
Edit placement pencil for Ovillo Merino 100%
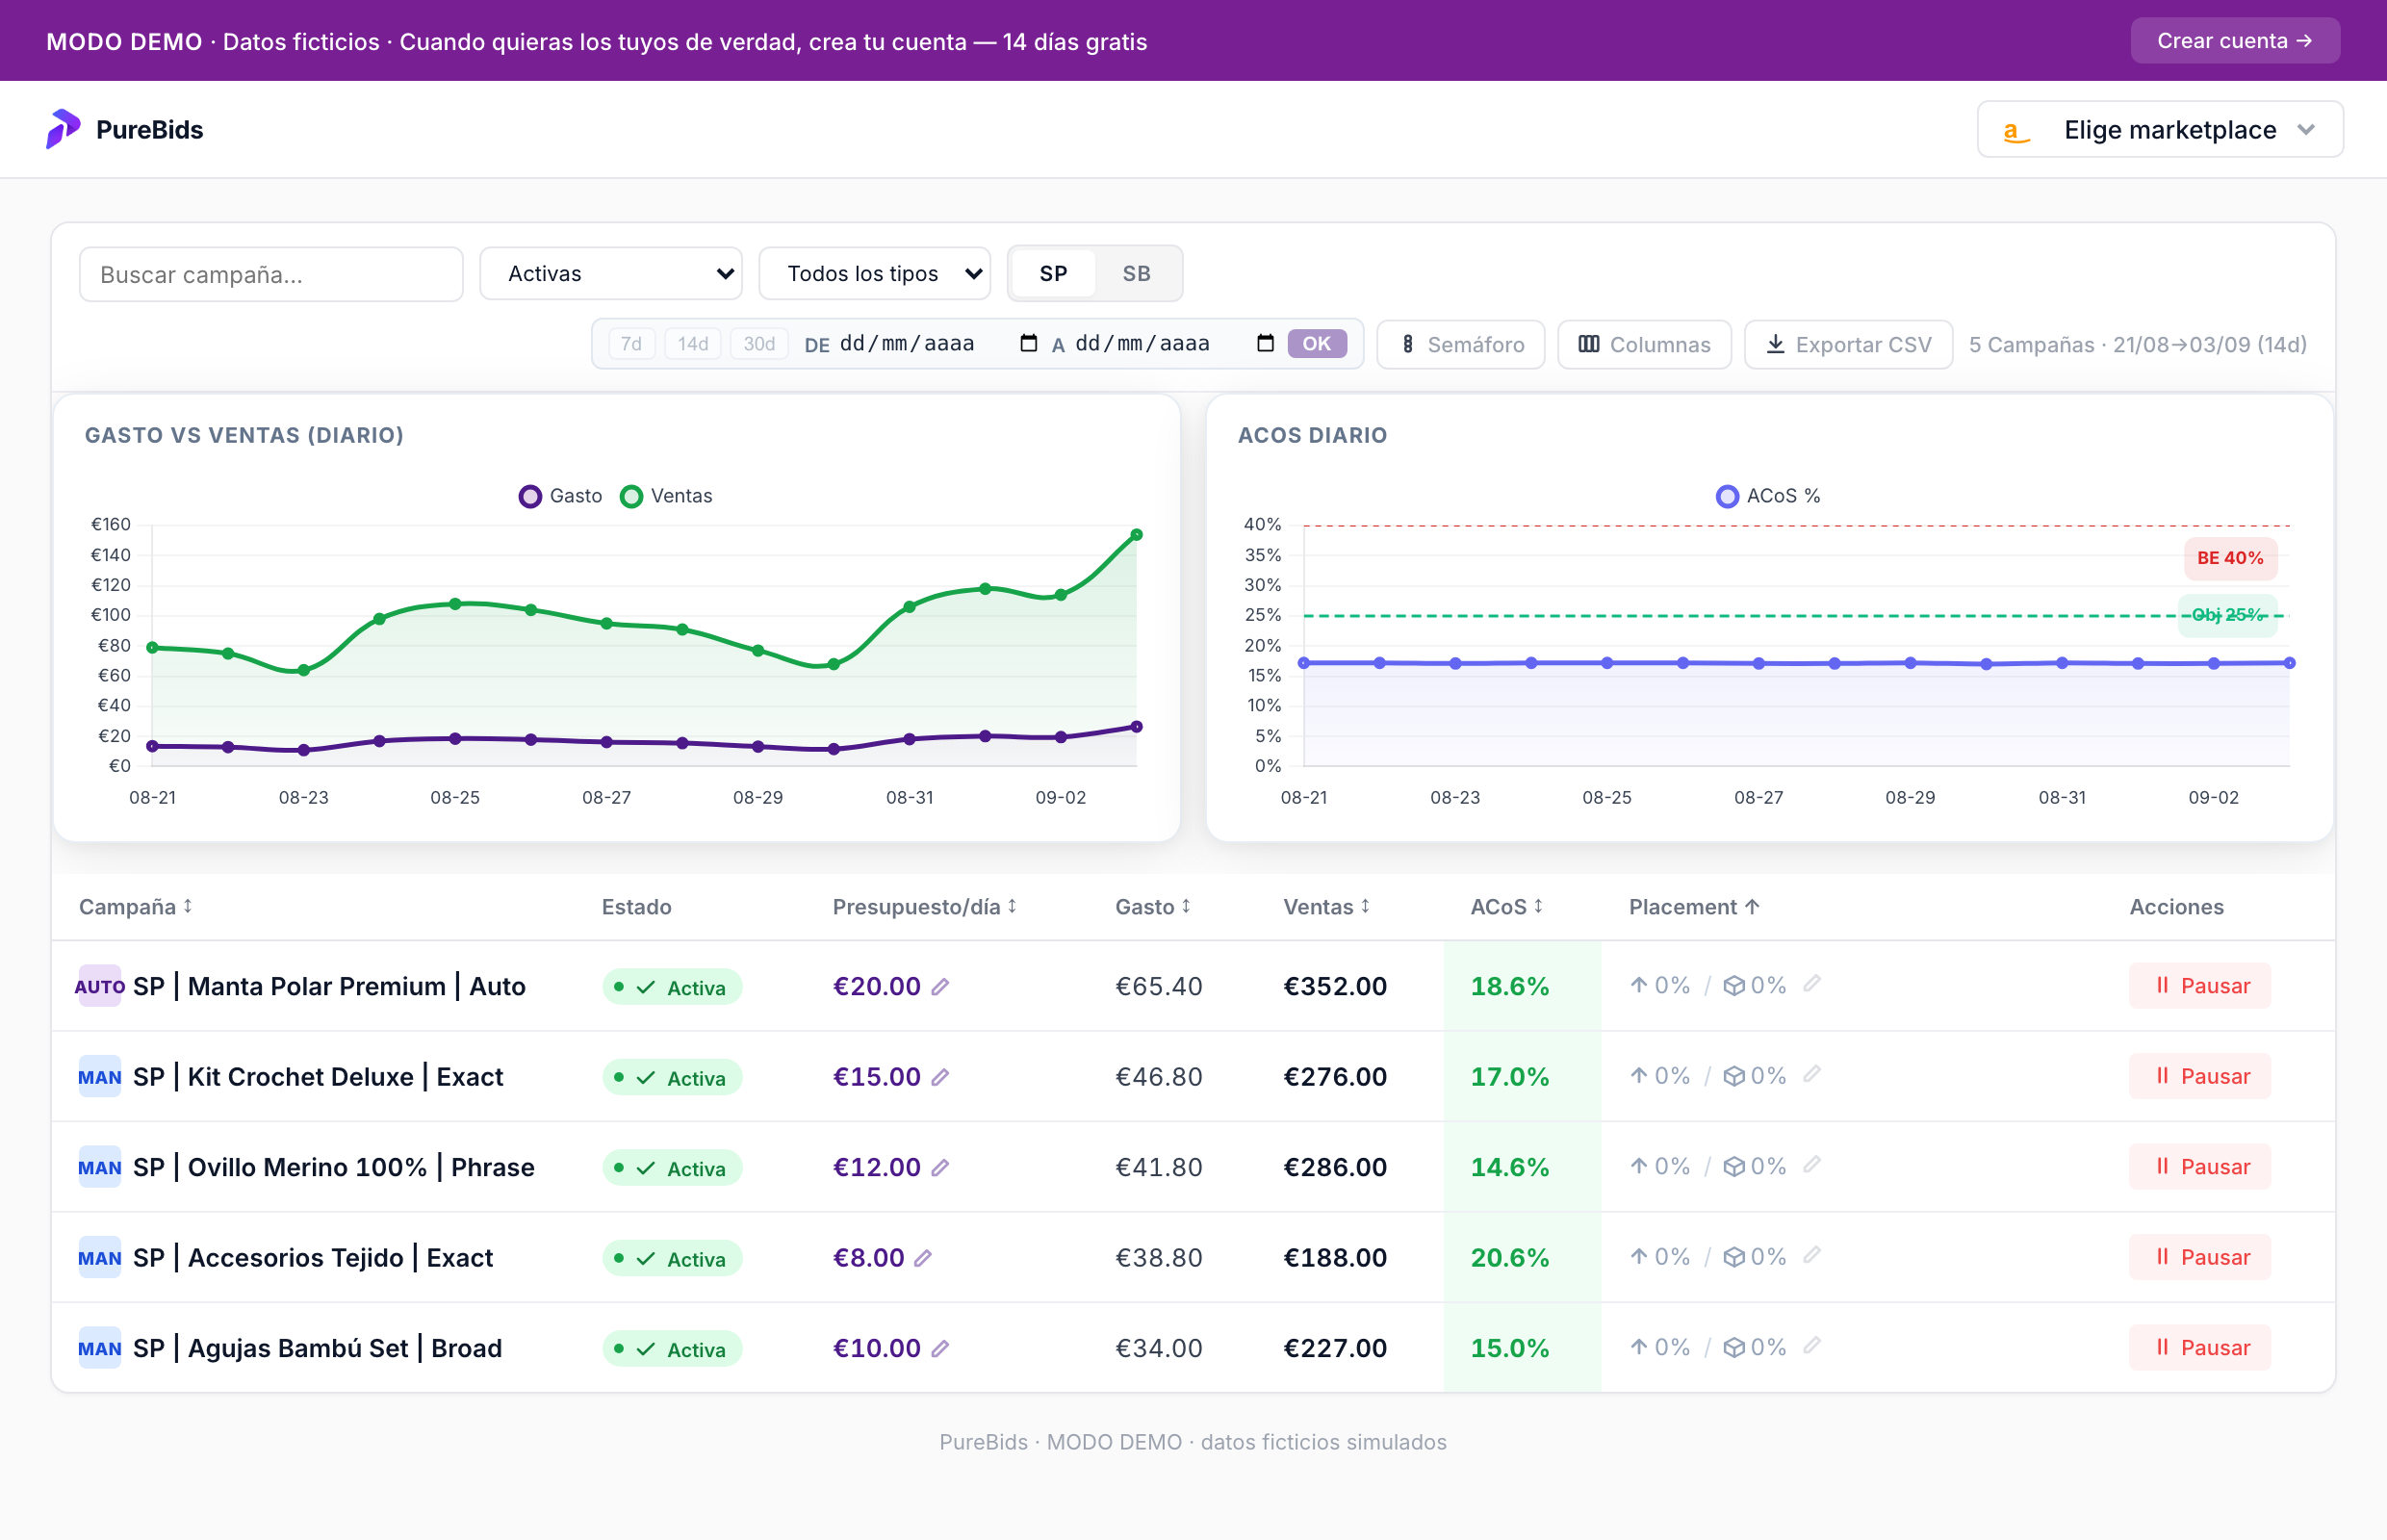[x=1812, y=1165]
